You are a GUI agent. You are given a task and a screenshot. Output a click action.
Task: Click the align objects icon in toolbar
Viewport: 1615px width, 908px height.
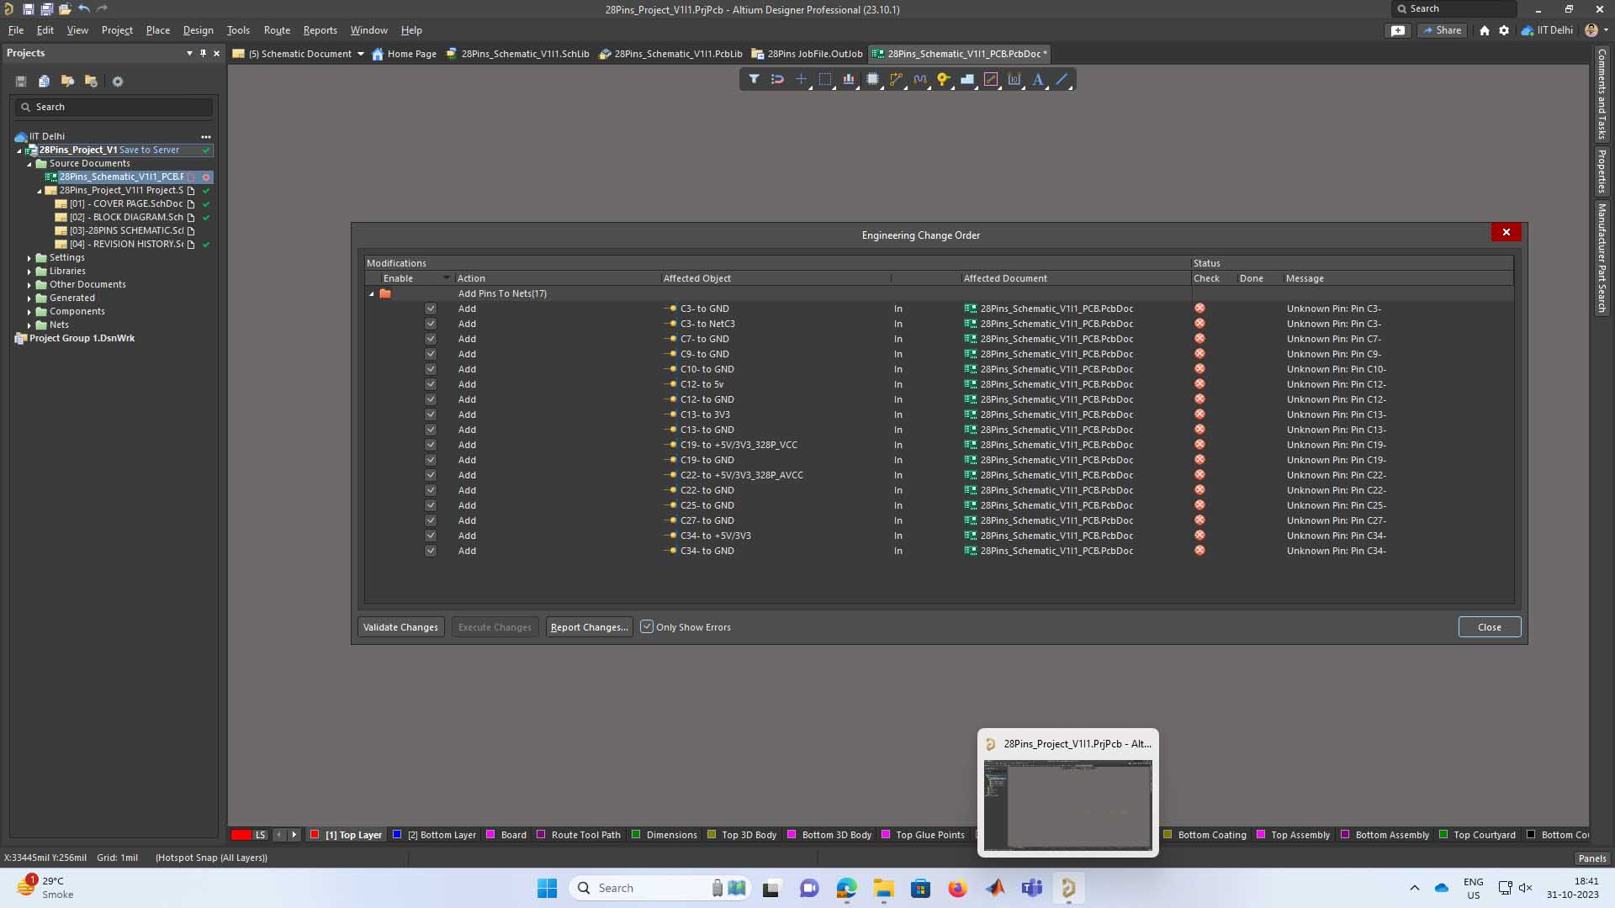pyautogui.click(x=849, y=79)
